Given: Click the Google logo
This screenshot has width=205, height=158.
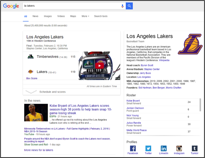Looking at the screenshot, I should [x=11, y=6].
